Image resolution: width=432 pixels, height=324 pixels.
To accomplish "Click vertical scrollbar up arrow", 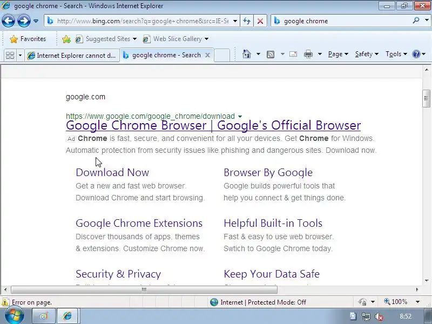I will pyautogui.click(x=426, y=70).
